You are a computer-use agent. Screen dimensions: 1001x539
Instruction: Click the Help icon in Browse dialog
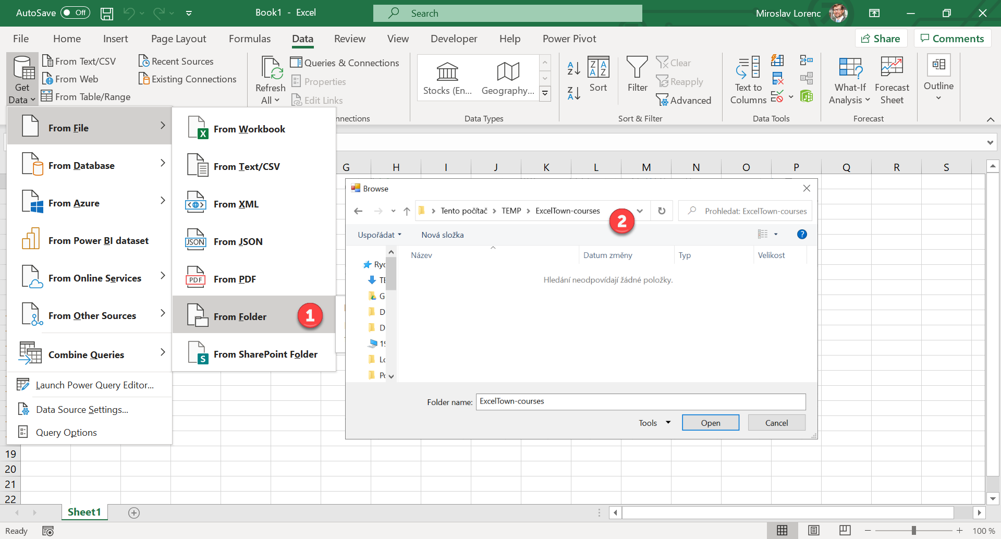[802, 235]
